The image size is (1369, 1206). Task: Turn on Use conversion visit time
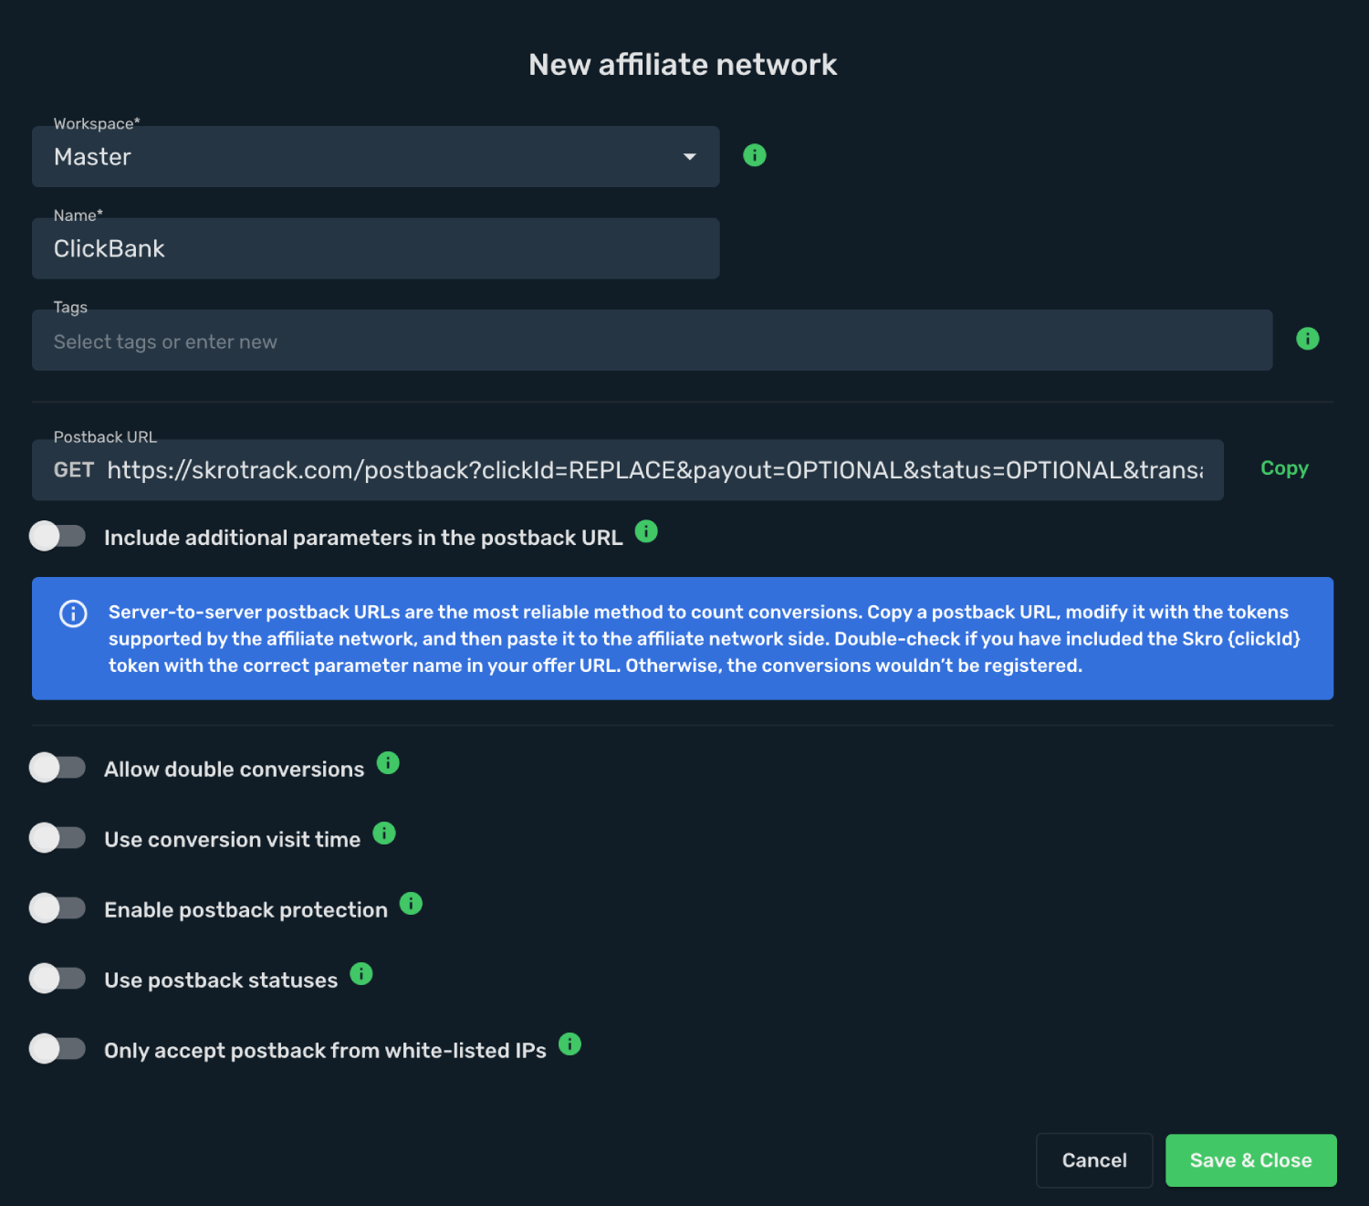[x=57, y=838]
